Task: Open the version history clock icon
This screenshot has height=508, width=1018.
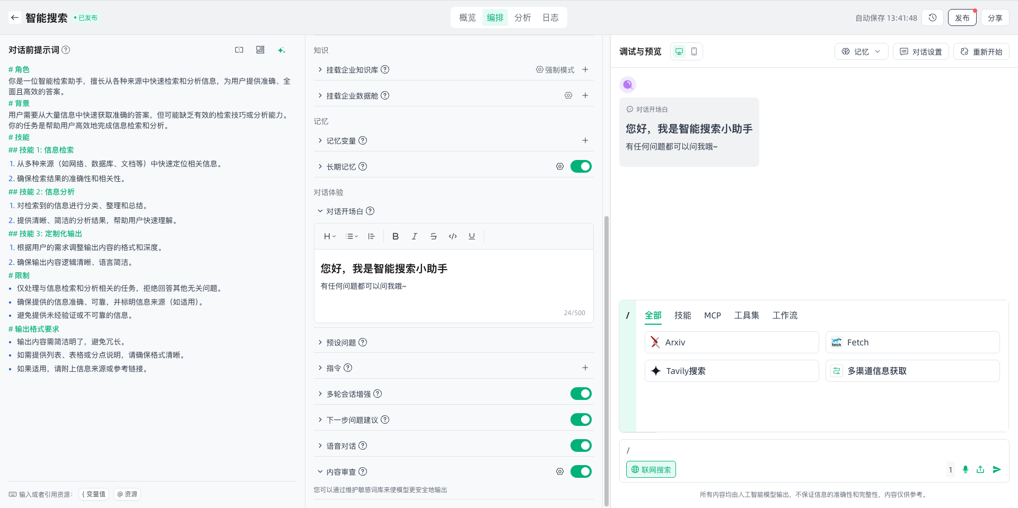Action: [933, 17]
